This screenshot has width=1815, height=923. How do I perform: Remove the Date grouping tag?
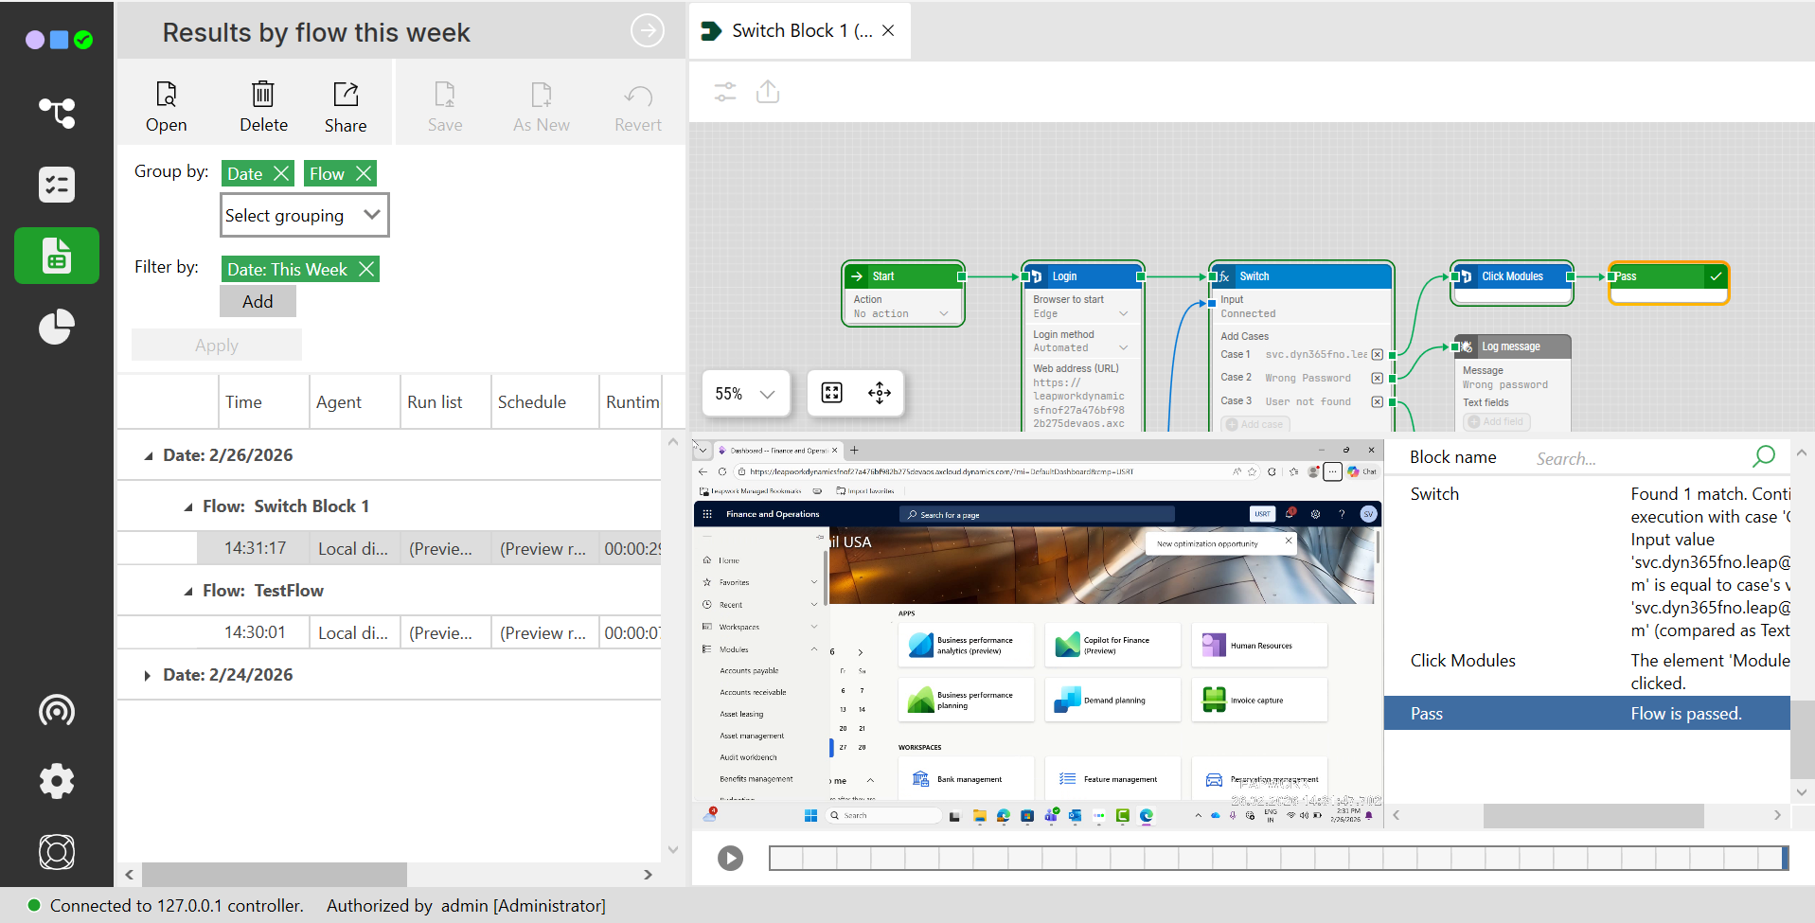coord(281,173)
